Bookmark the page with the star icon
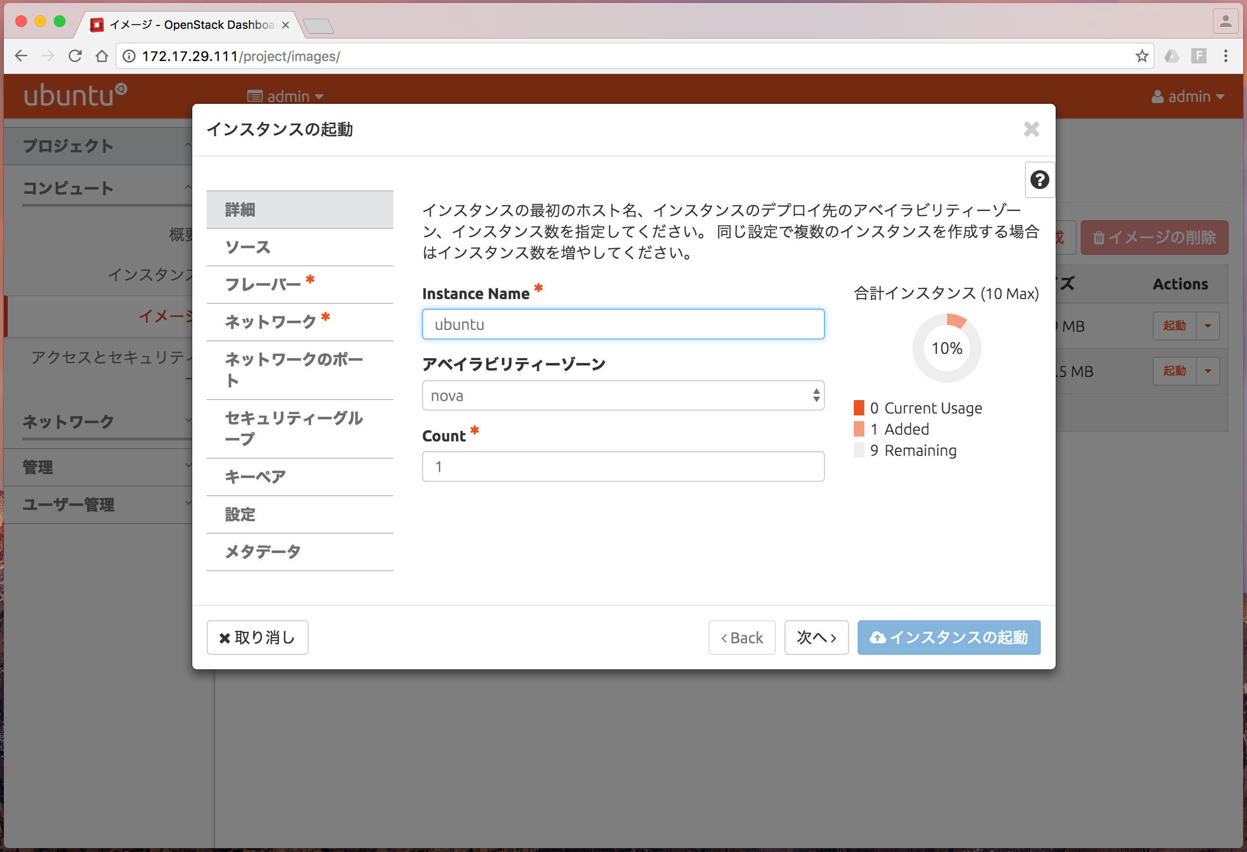 click(1141, 56)
